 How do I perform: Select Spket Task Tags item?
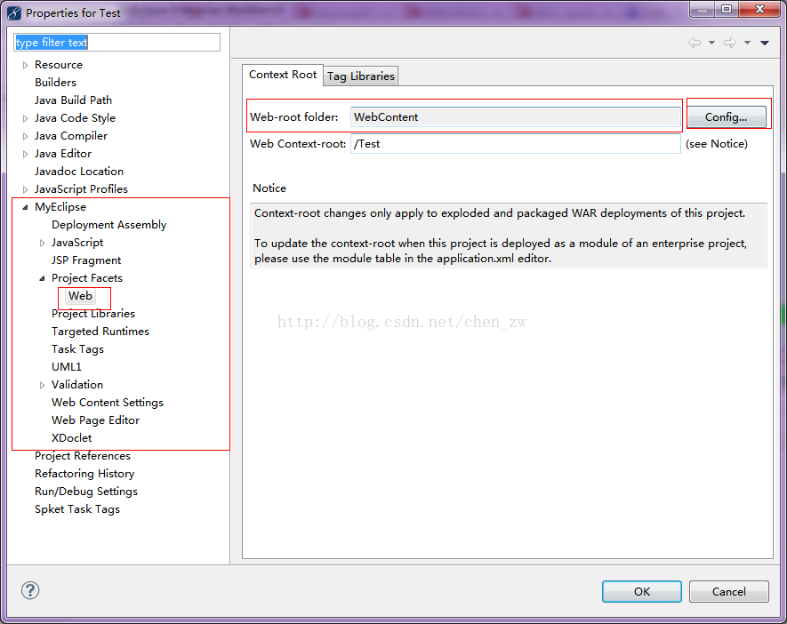(x=77, y=509)
